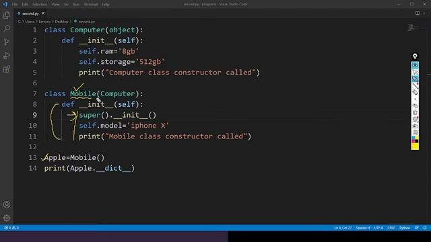Click the camera snapshot icon in annotation toolbar
Viewport: 431px width, 242px height.
(415, 126)
